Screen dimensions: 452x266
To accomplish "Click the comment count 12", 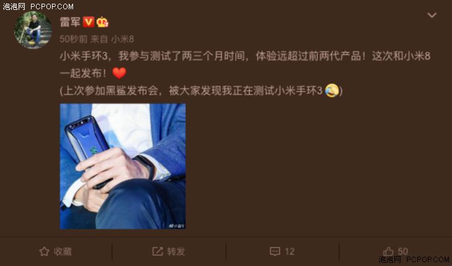I will [290, 252].
